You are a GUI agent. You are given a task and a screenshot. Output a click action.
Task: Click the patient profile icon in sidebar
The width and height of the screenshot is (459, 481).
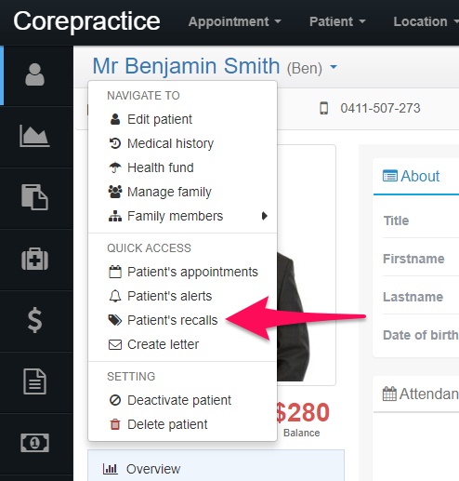34,74
